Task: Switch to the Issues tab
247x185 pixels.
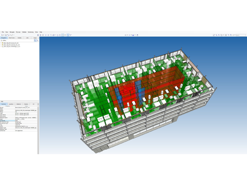Action: pos(35,38)
